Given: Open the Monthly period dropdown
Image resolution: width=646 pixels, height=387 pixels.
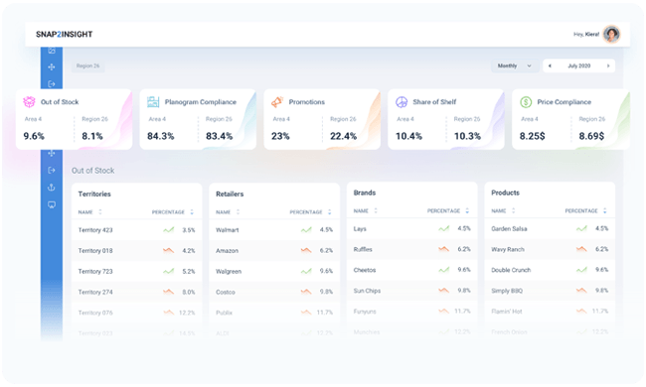Looking at the screenshot, I should pyautogui.click(x=515, y=65).
